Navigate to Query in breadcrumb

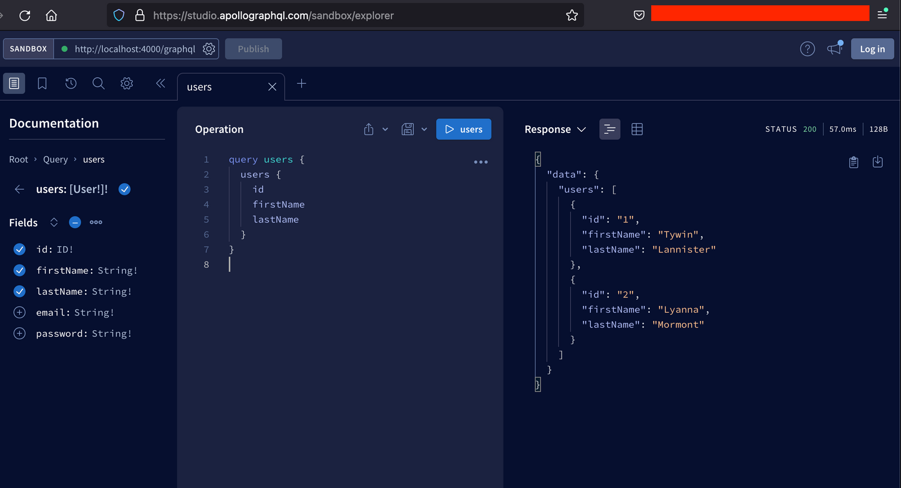(x=55, y=159)
